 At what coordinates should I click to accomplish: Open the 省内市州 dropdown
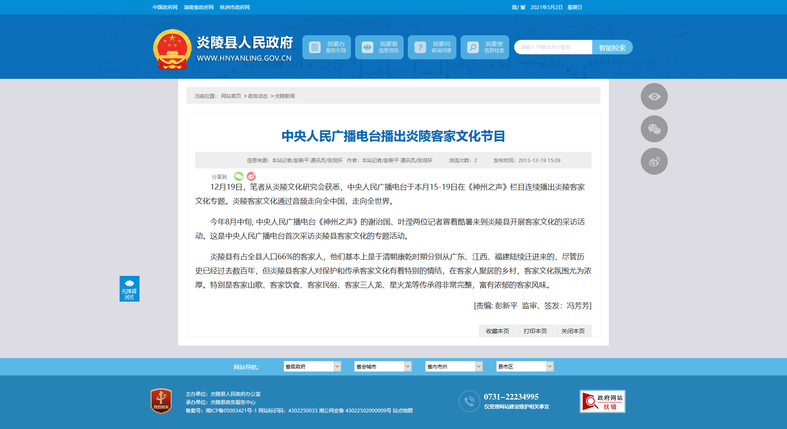click(x=454, y=366)
